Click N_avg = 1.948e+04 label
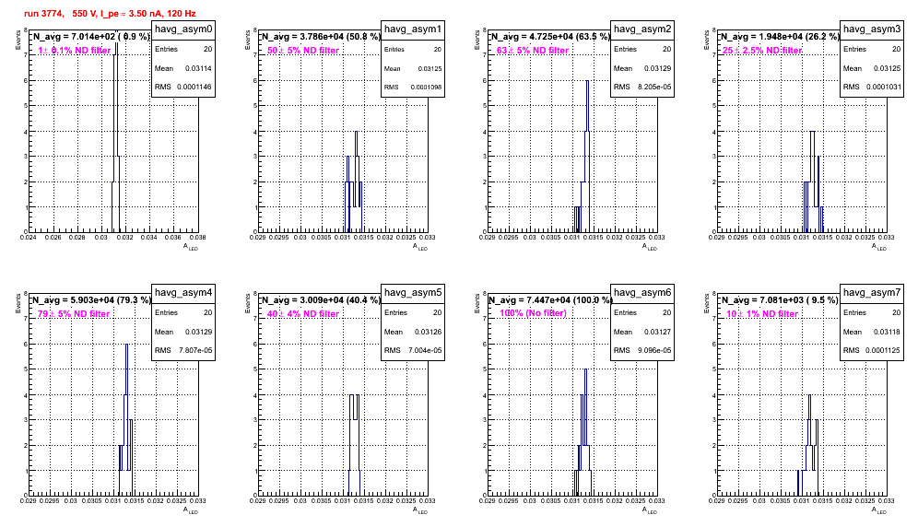This screenshot has height=527, width=918. 780,36
